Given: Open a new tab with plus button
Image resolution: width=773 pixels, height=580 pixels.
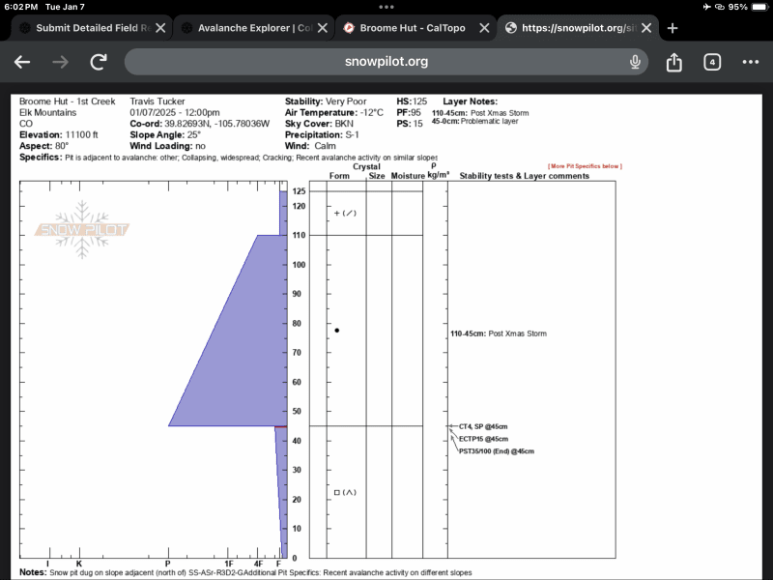Looking at the screenshot, I should click(x=673, y=28).
